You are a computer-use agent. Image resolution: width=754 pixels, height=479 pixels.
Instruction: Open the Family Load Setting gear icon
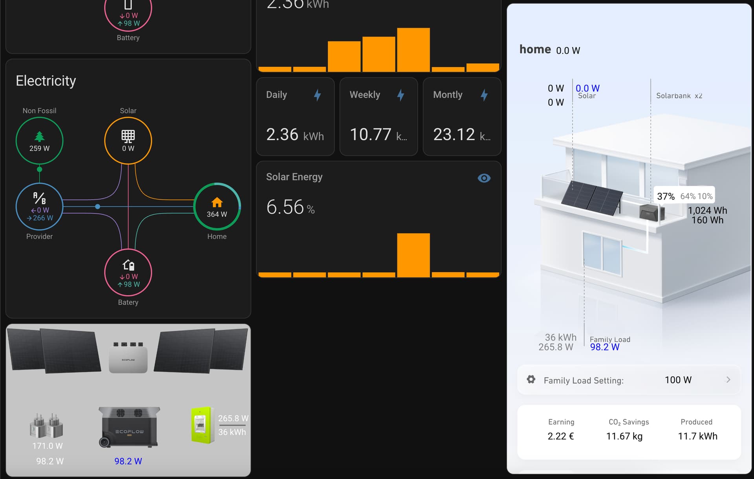(531, 379)
